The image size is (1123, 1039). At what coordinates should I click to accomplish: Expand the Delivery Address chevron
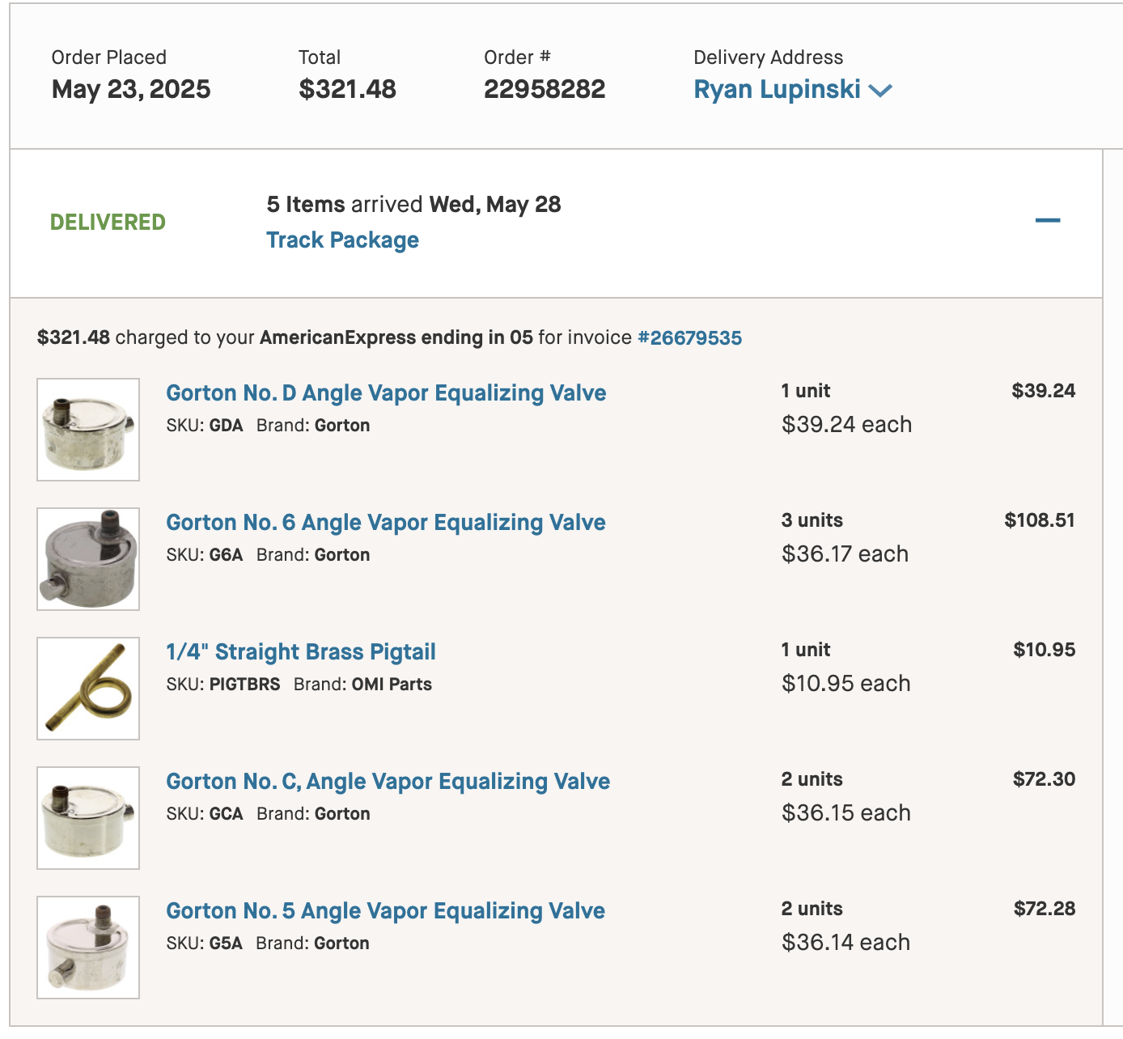880,90
